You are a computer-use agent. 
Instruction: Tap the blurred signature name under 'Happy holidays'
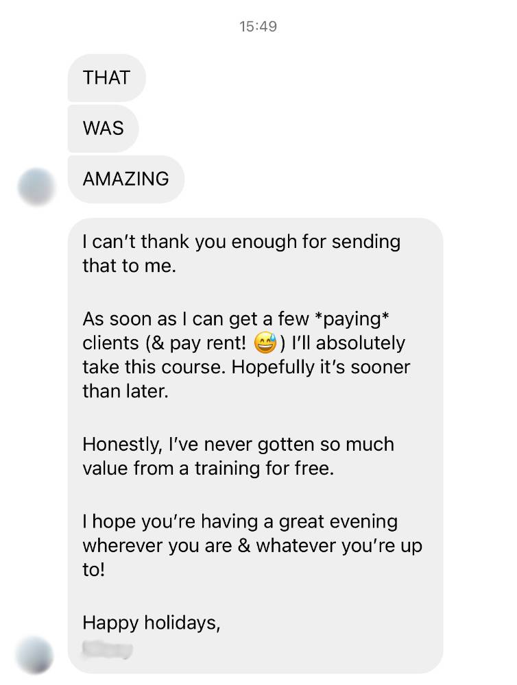(x=108, y=649)
